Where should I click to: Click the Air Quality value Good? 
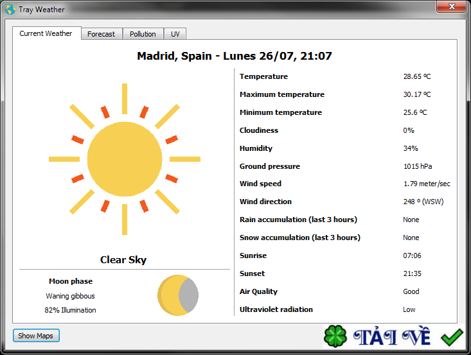pyautogui.click(x=411, y=291)
